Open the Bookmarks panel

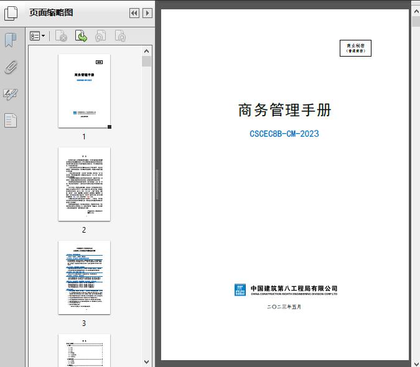click(11, 40)
